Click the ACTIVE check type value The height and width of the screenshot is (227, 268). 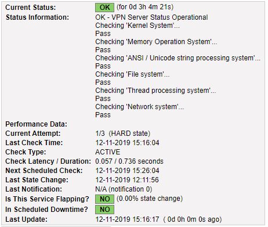[x=108, y=152]
